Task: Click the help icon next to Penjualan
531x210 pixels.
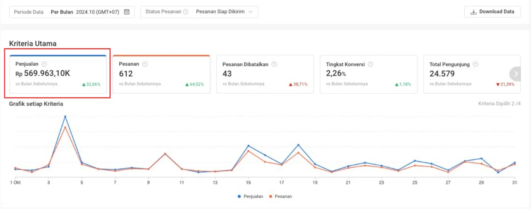Action: [44, 64]
